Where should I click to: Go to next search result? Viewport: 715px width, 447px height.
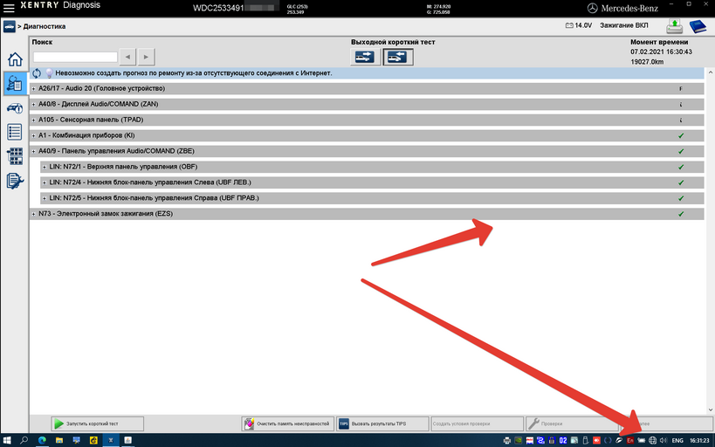[146, 57]
